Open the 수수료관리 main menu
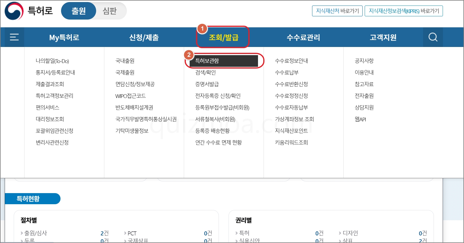 point(303,37)
